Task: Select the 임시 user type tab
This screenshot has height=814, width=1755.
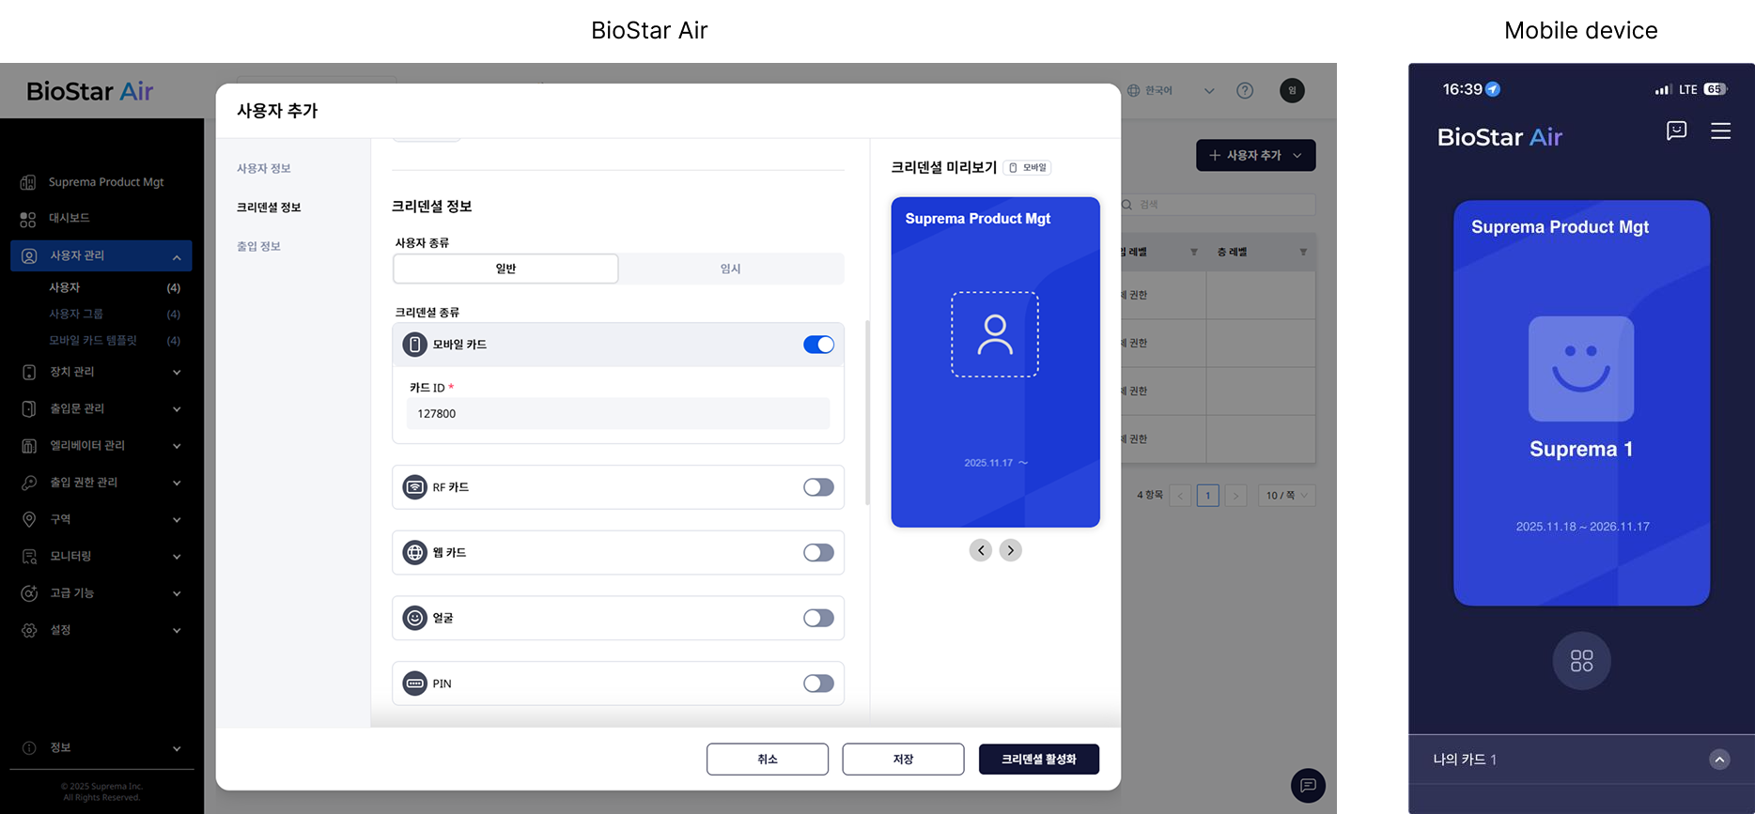Action: tap(730, 269)
